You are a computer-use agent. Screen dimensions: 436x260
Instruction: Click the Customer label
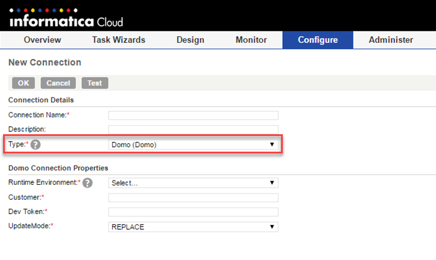[26, 197]
